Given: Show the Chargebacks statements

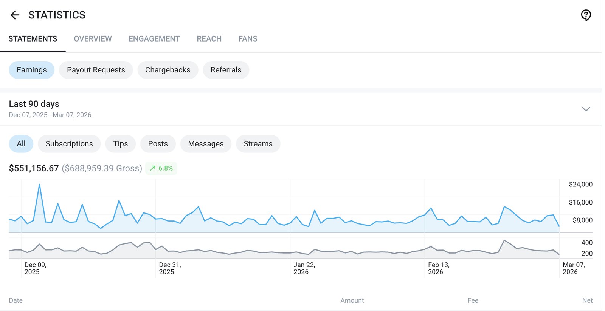Looking at the screenshot, I should [x=168, y=70].
